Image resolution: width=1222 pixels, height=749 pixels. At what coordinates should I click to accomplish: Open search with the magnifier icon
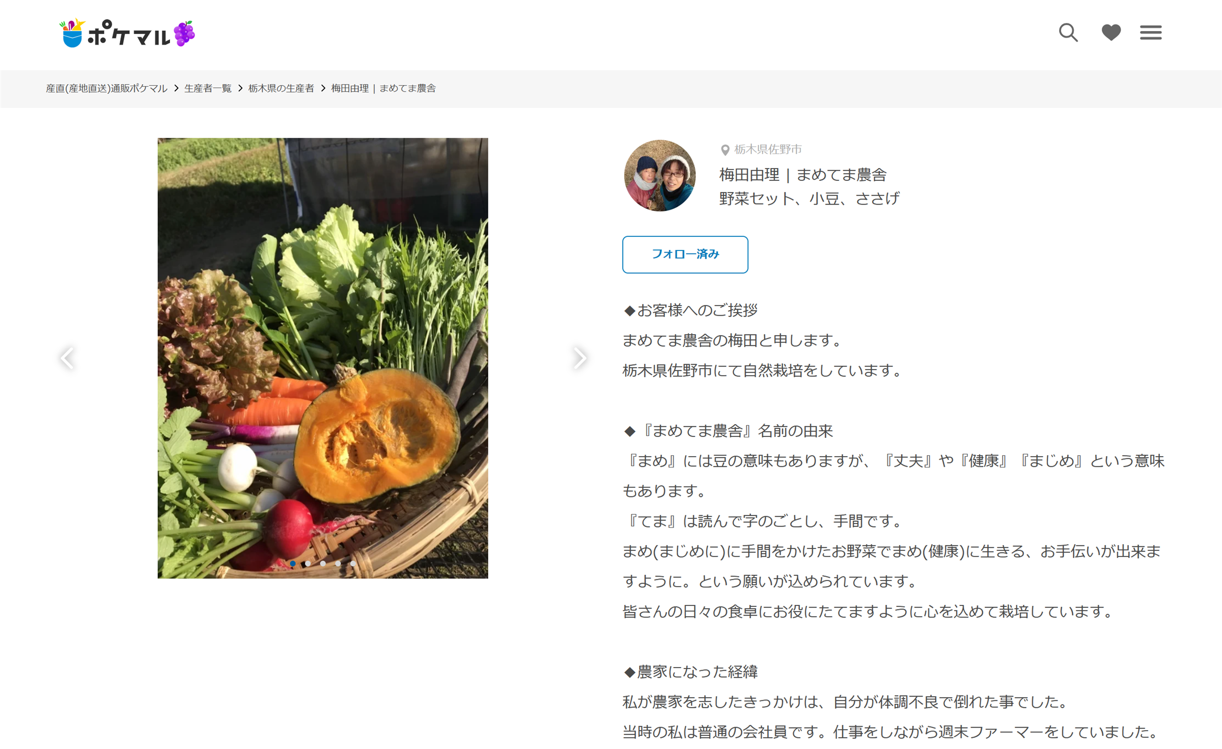click(x=1068, y=33)
